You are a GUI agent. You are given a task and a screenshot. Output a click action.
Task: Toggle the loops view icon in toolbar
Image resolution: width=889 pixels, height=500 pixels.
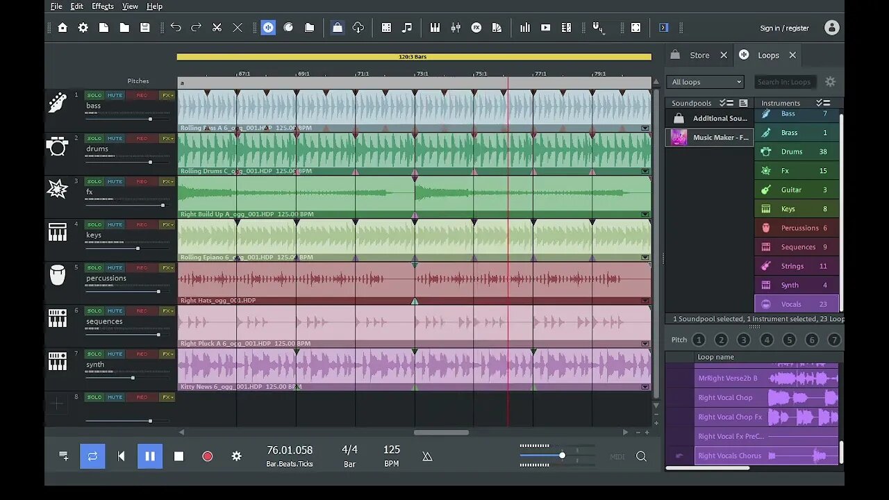[x=268, y=28]
